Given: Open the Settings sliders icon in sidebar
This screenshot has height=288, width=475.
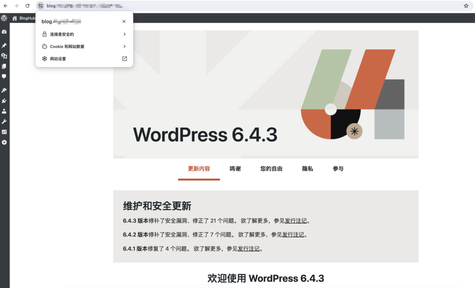Looking at the screenshot, I should click(x=4, y=132).
